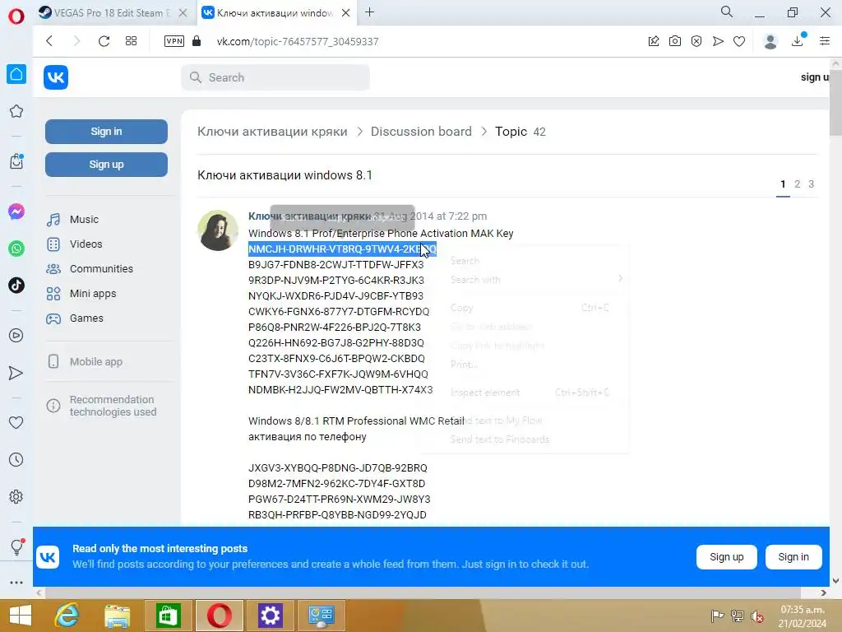Open sidebar history clock icon
This screenshot has width=842, height=632.
pos(16,459)
